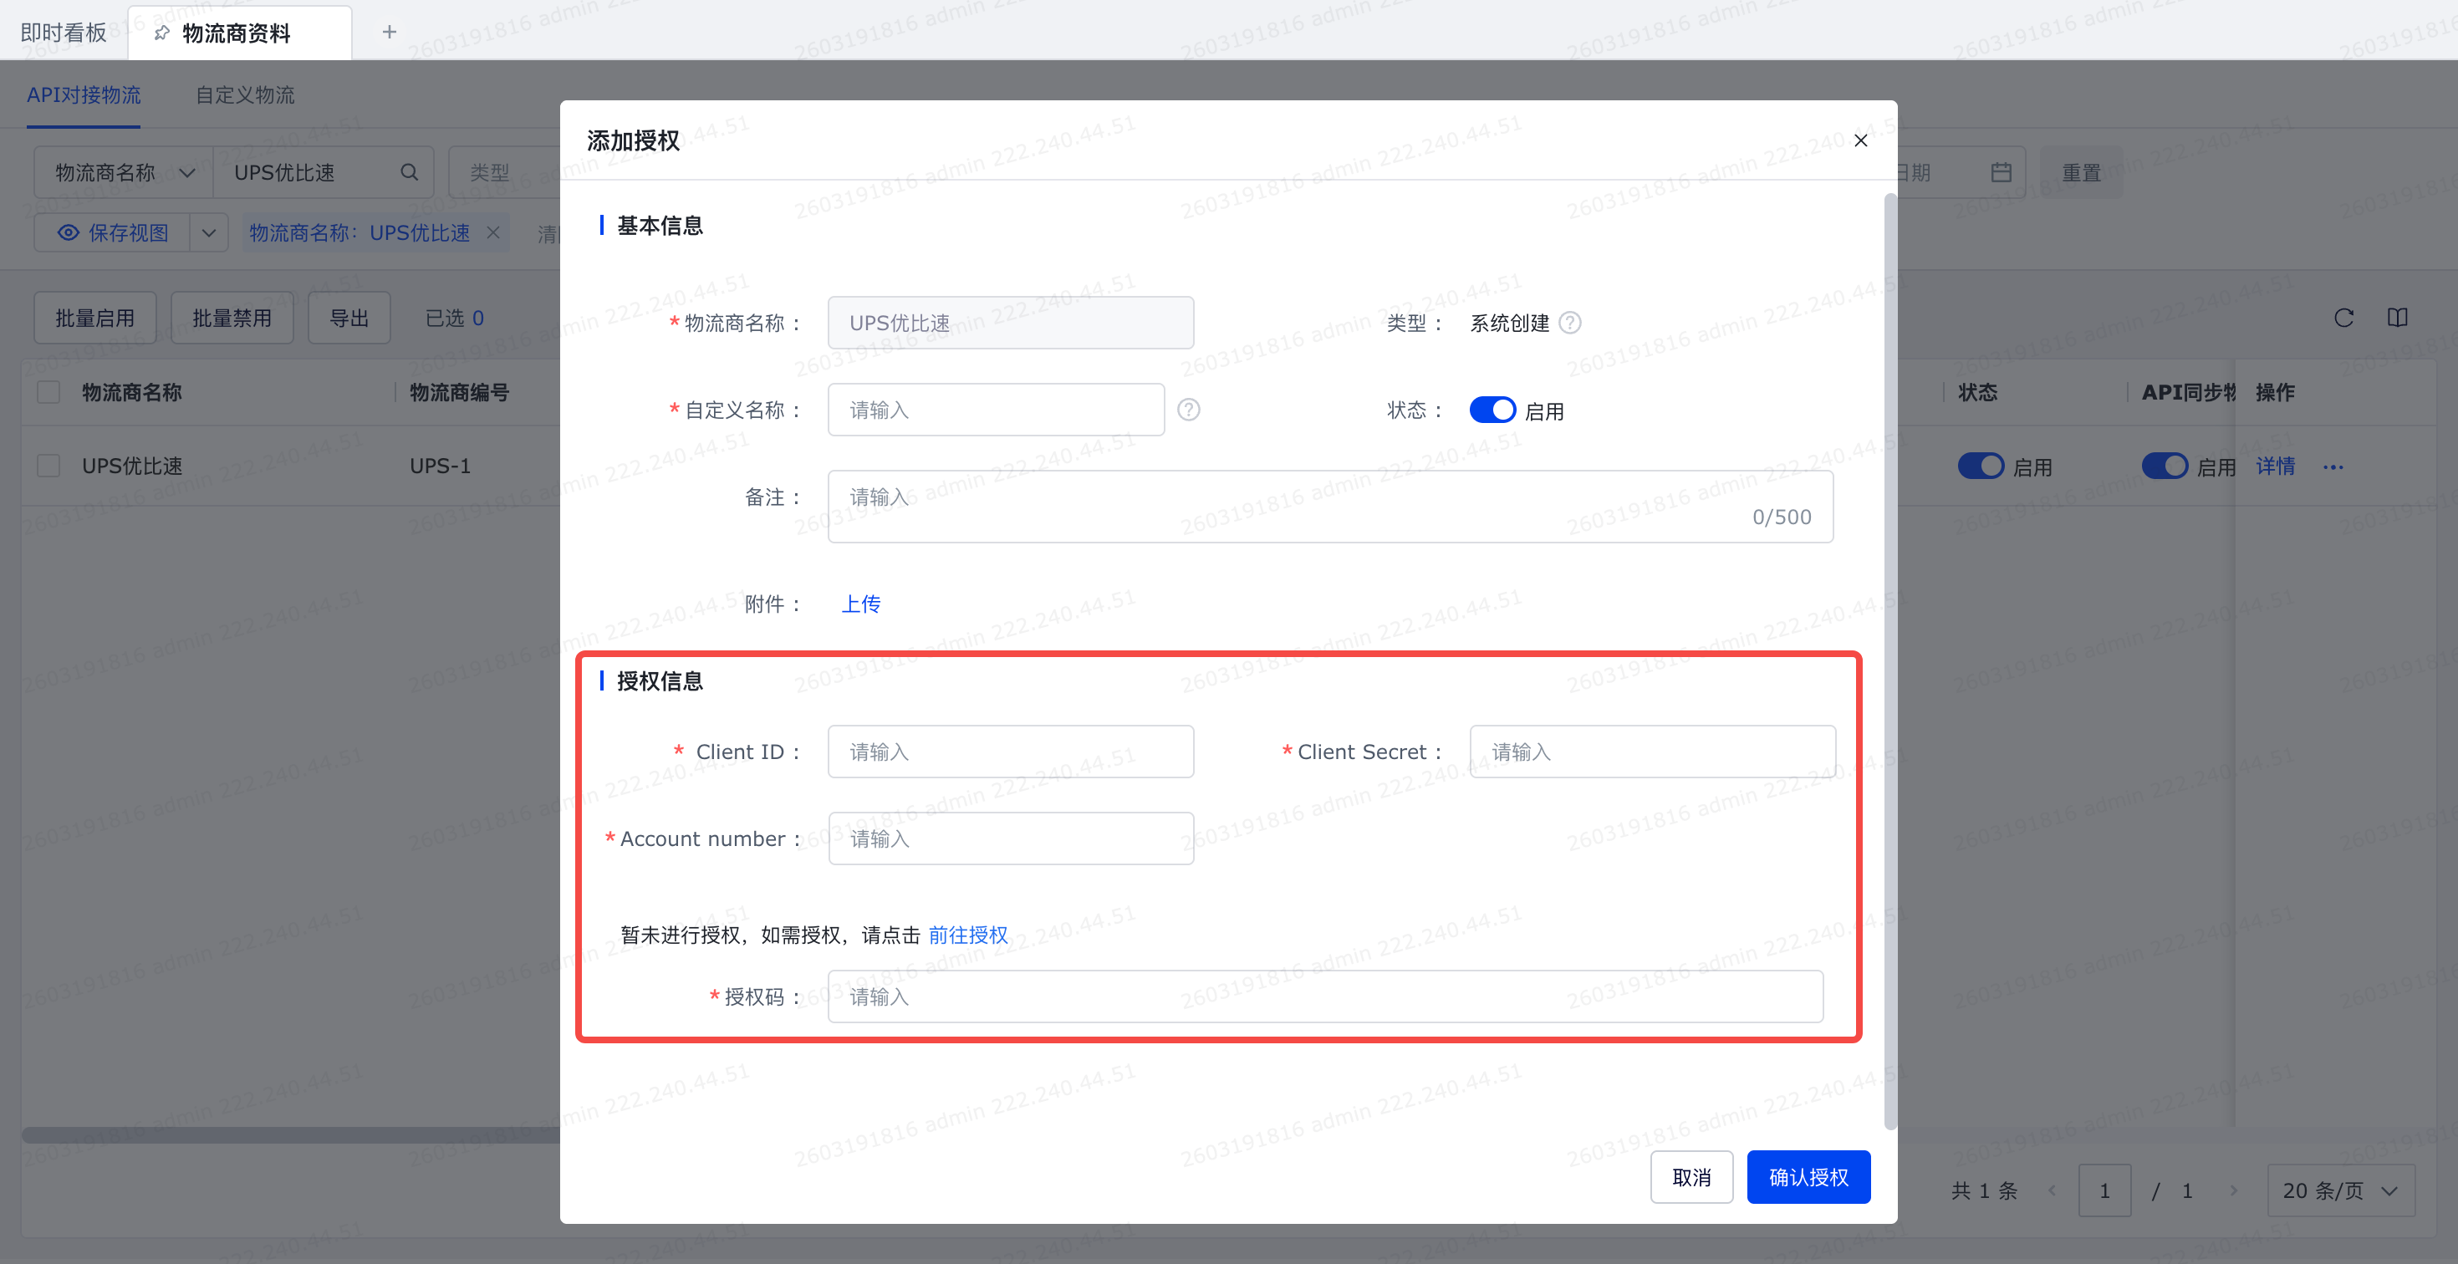Select all rows header checkbox

click(x=48, y=392)
